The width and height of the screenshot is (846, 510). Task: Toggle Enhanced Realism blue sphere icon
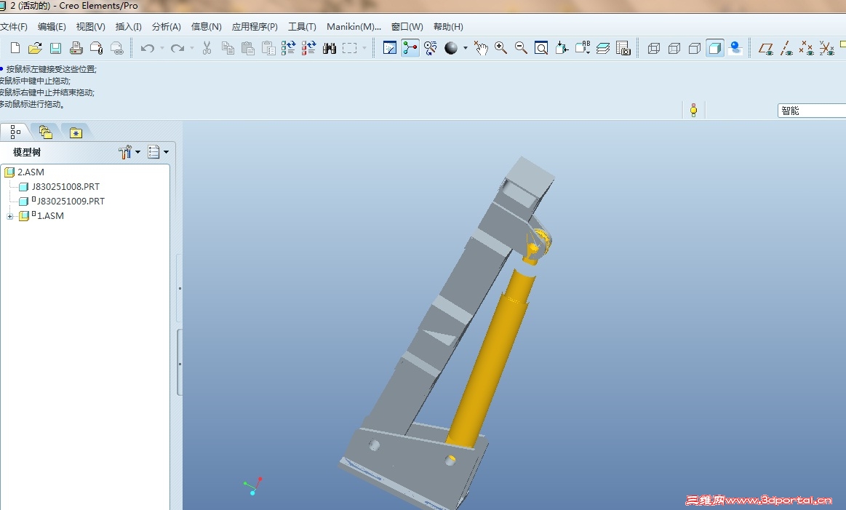click(x=735, y=48)
